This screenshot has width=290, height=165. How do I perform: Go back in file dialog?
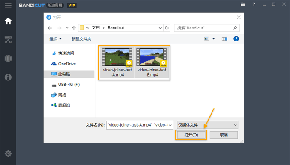pyautogui.click(x=50, y=28)
